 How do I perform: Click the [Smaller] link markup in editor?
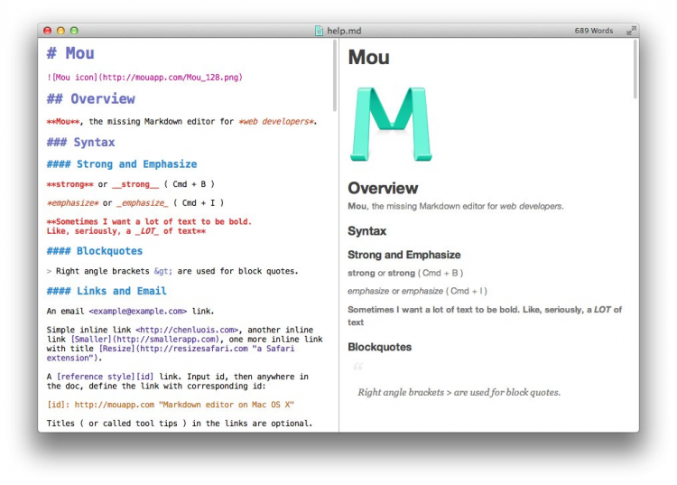coord(145,340)
